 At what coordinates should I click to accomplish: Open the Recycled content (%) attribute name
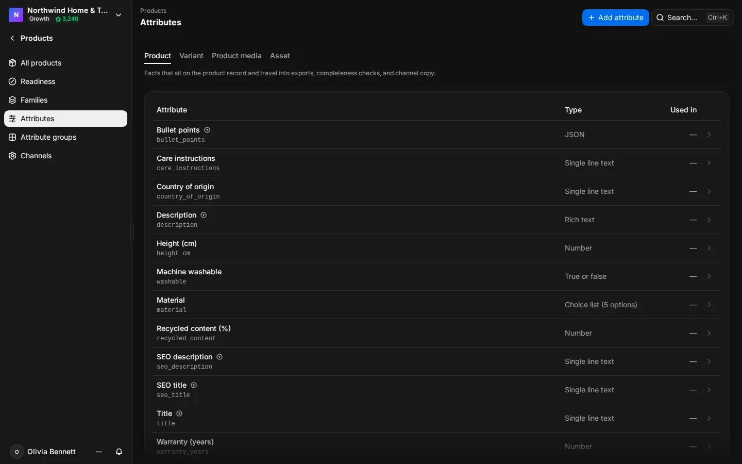(x=194, y=328)
